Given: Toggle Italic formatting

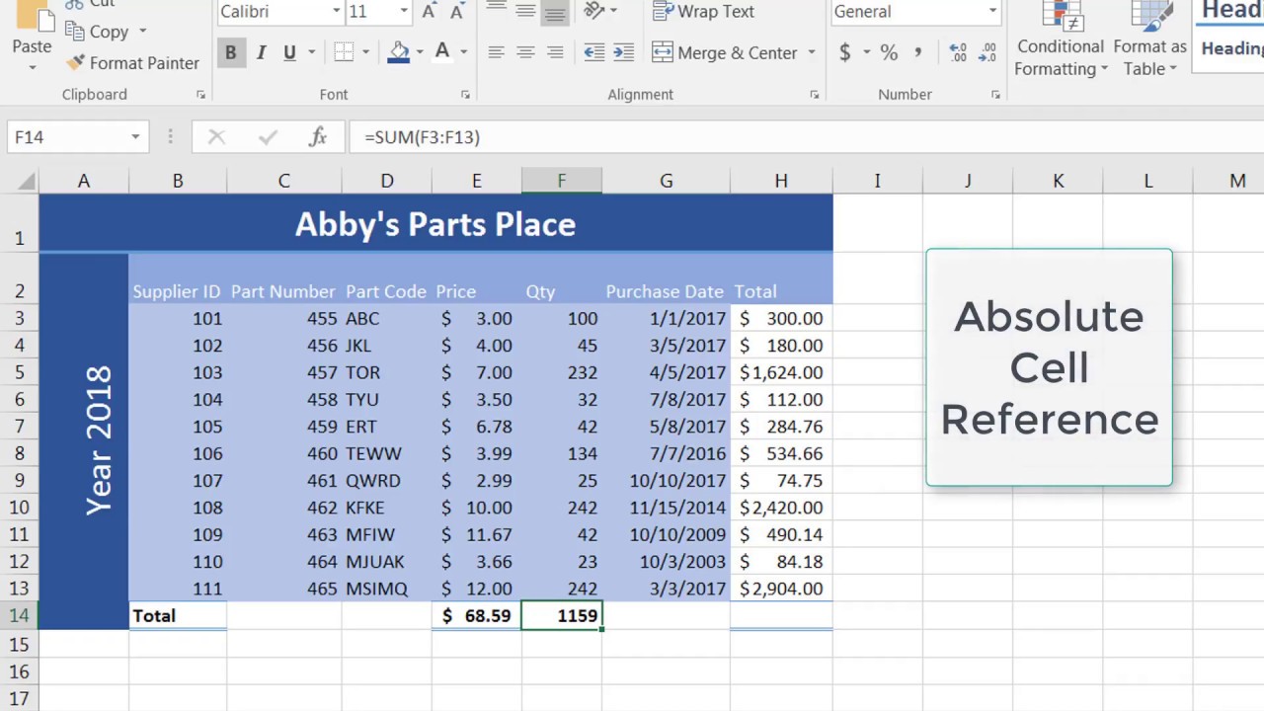Looking at the screenshot, I should click(x=261, y=52).
